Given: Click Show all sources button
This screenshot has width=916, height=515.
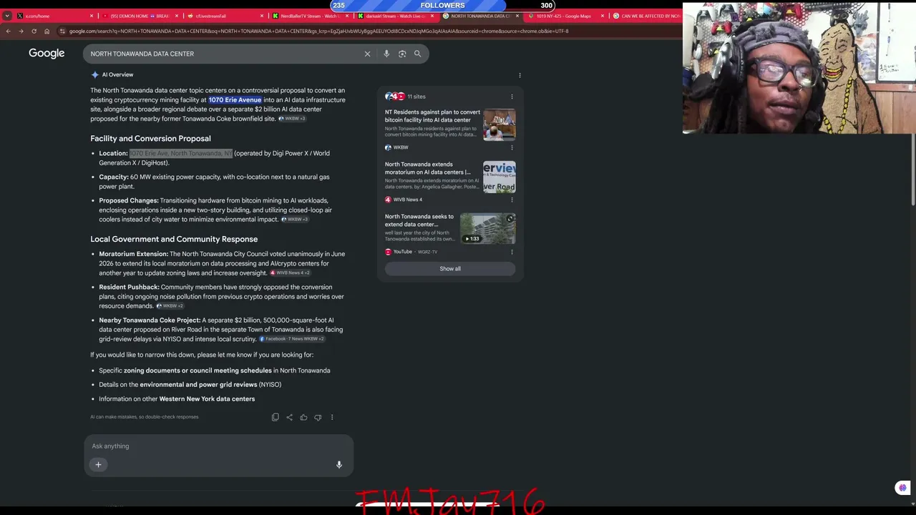Looking at the screenshot, I should point(450,269).
